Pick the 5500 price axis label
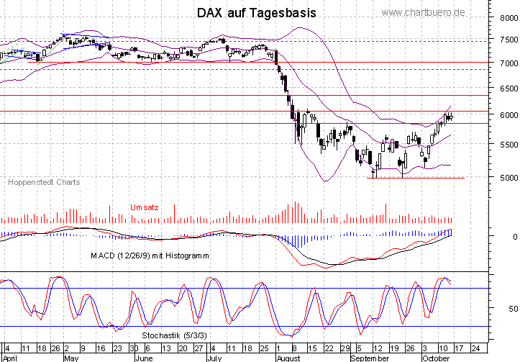This screenshot has height=362, width=520. point(509,145)
